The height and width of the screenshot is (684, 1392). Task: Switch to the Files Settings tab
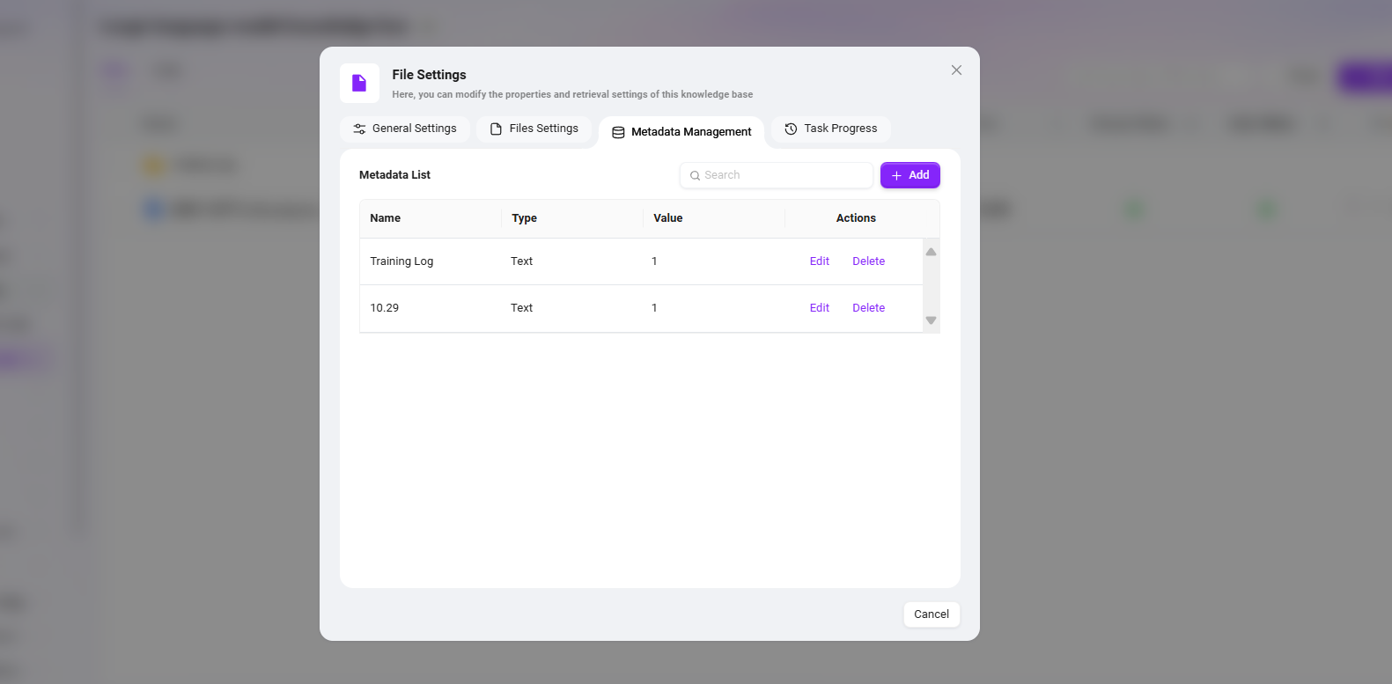click(534, 129)
